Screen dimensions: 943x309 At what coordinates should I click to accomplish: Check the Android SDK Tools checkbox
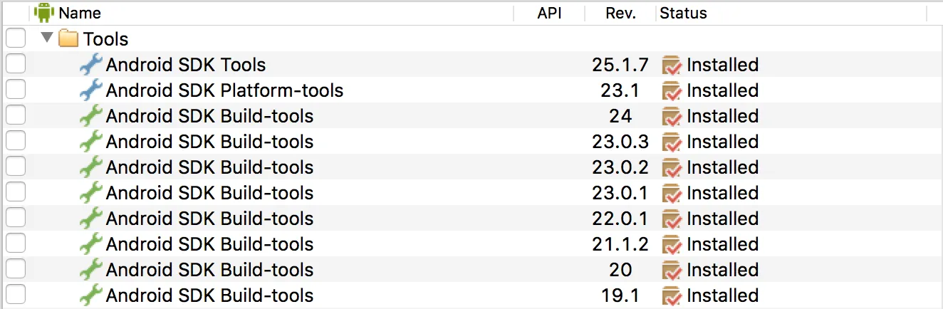(x=16, y=64)
